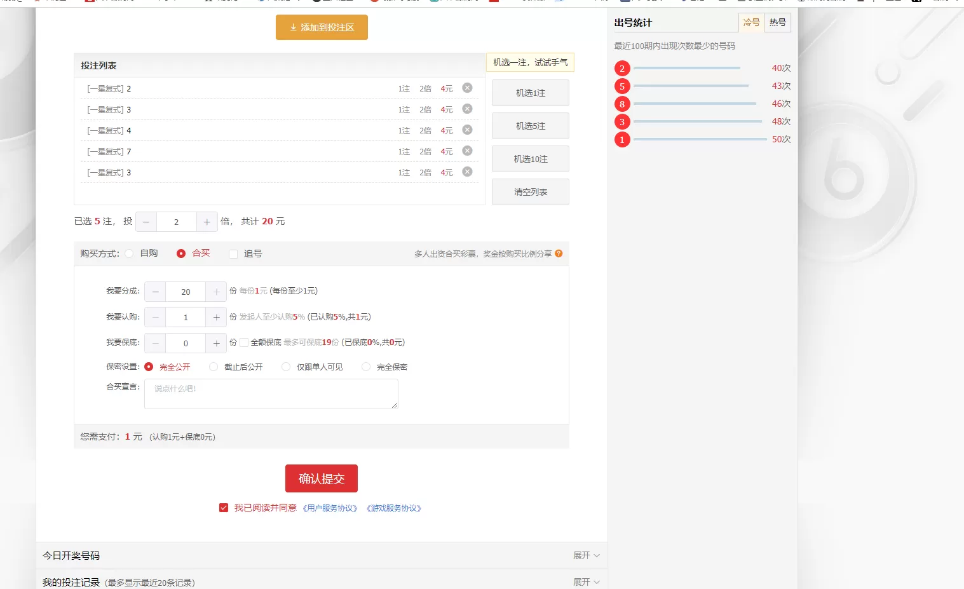This screenshot has height=589, width=964.
Task: Increase 我要认购 shares with plus icon
Action: pos(216,316)
